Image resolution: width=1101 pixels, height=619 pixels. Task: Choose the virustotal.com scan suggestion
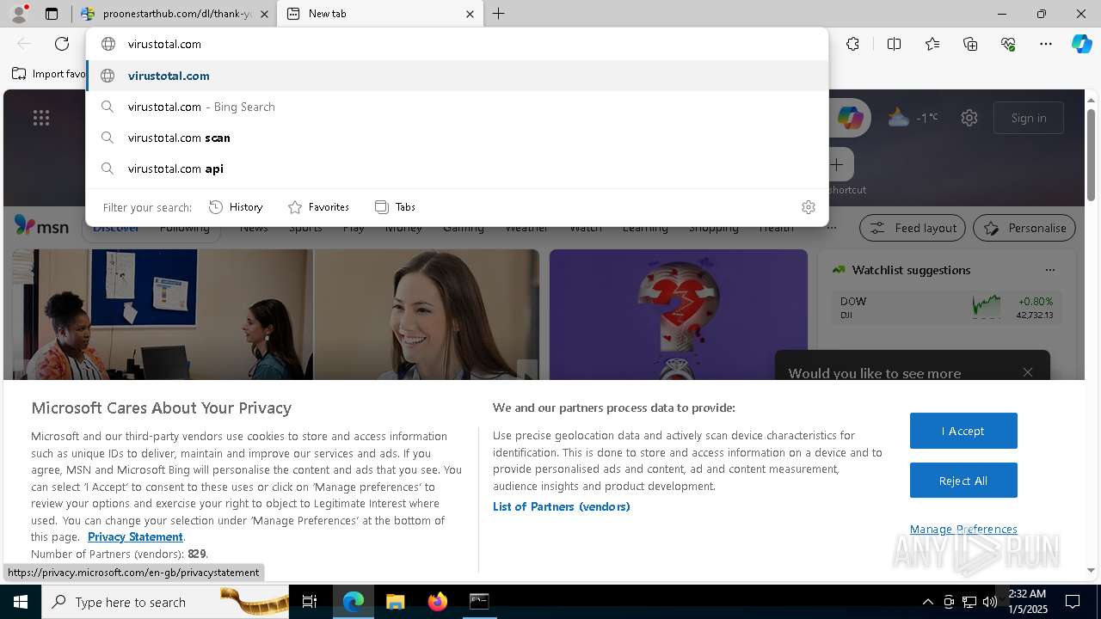(457, 138)
